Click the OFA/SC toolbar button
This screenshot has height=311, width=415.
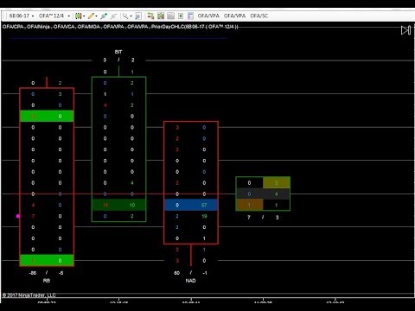[259, 16]
